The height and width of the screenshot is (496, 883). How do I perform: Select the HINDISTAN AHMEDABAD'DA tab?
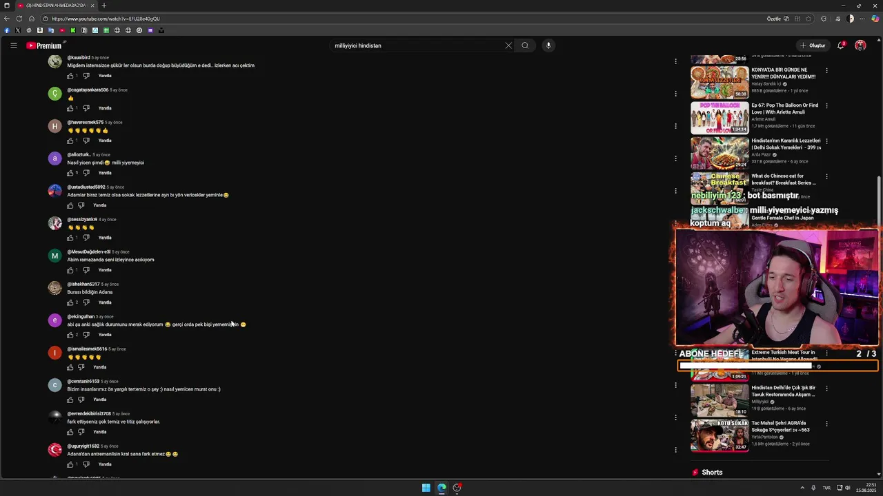click(x=57, y=6)
